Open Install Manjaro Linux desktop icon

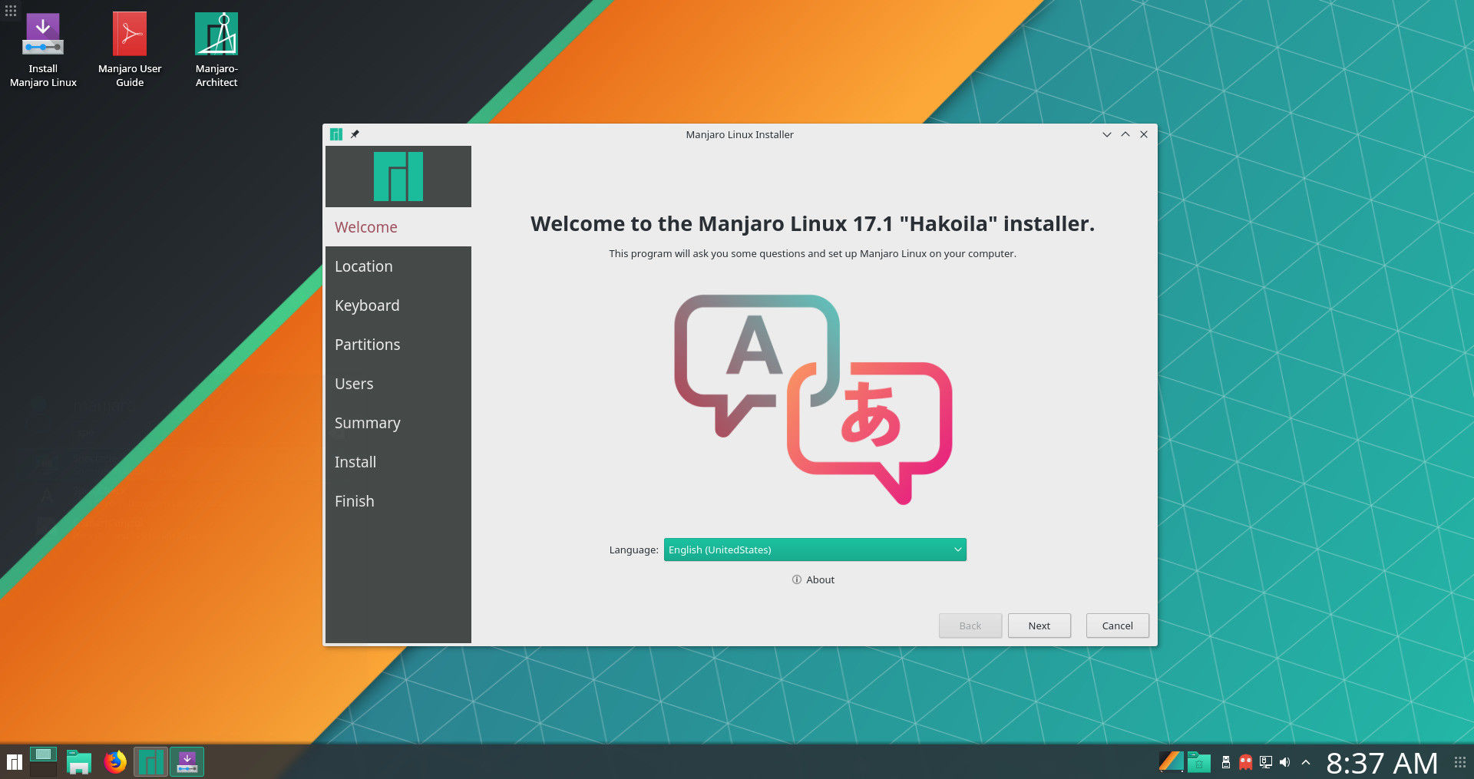43,51
